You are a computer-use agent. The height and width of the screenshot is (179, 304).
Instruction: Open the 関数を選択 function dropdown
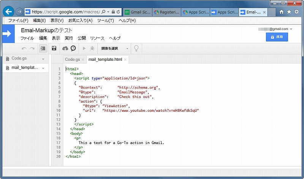click(114, 49)
